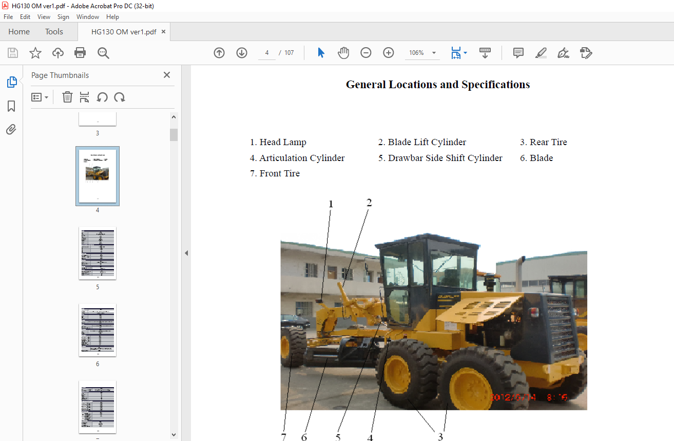Open the View menu

[44, 17]
